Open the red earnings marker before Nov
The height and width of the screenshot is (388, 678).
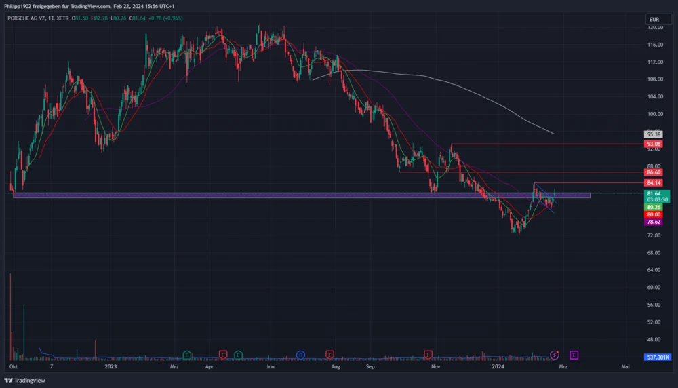click(x=428, y=354)
